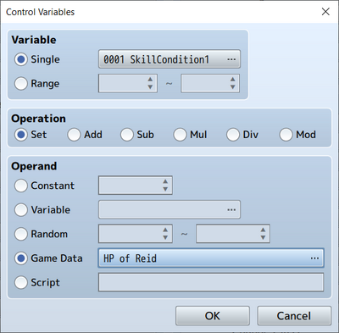The width and height of the screenshot is (339, 333).
Task: Open variable picker for 0001 SkillCondition1
Action: [x=169, y=59]
